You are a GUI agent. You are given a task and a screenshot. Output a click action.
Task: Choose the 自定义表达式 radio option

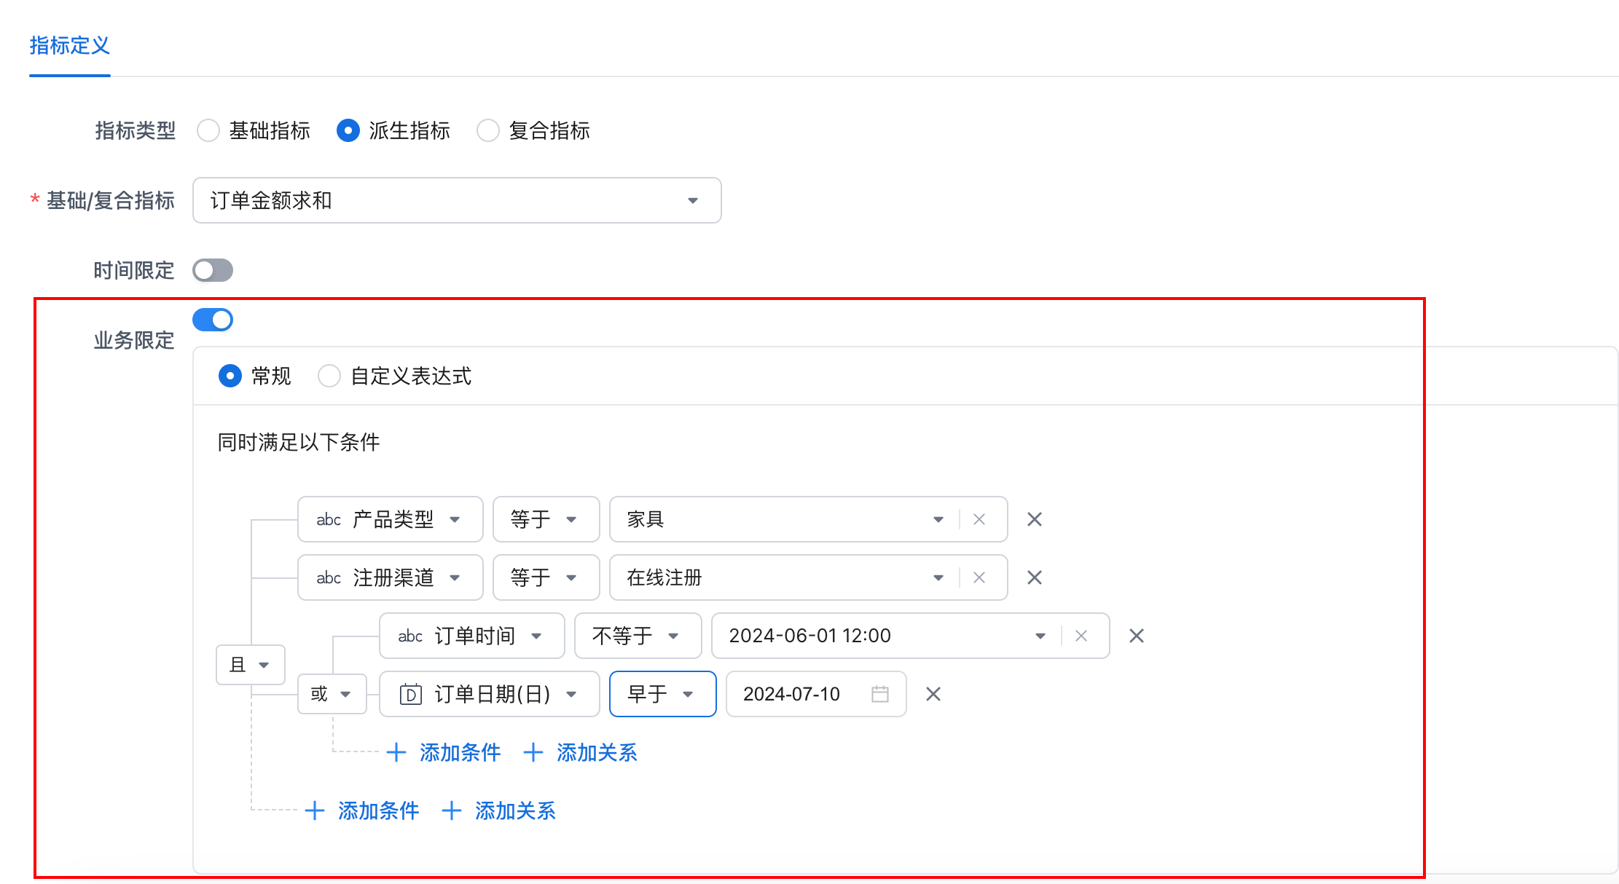[x=329, y=376]
